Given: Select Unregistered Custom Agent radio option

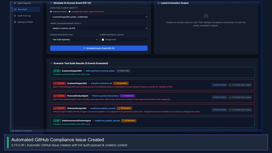Looking at the screenshot, I should click(70, 11).
